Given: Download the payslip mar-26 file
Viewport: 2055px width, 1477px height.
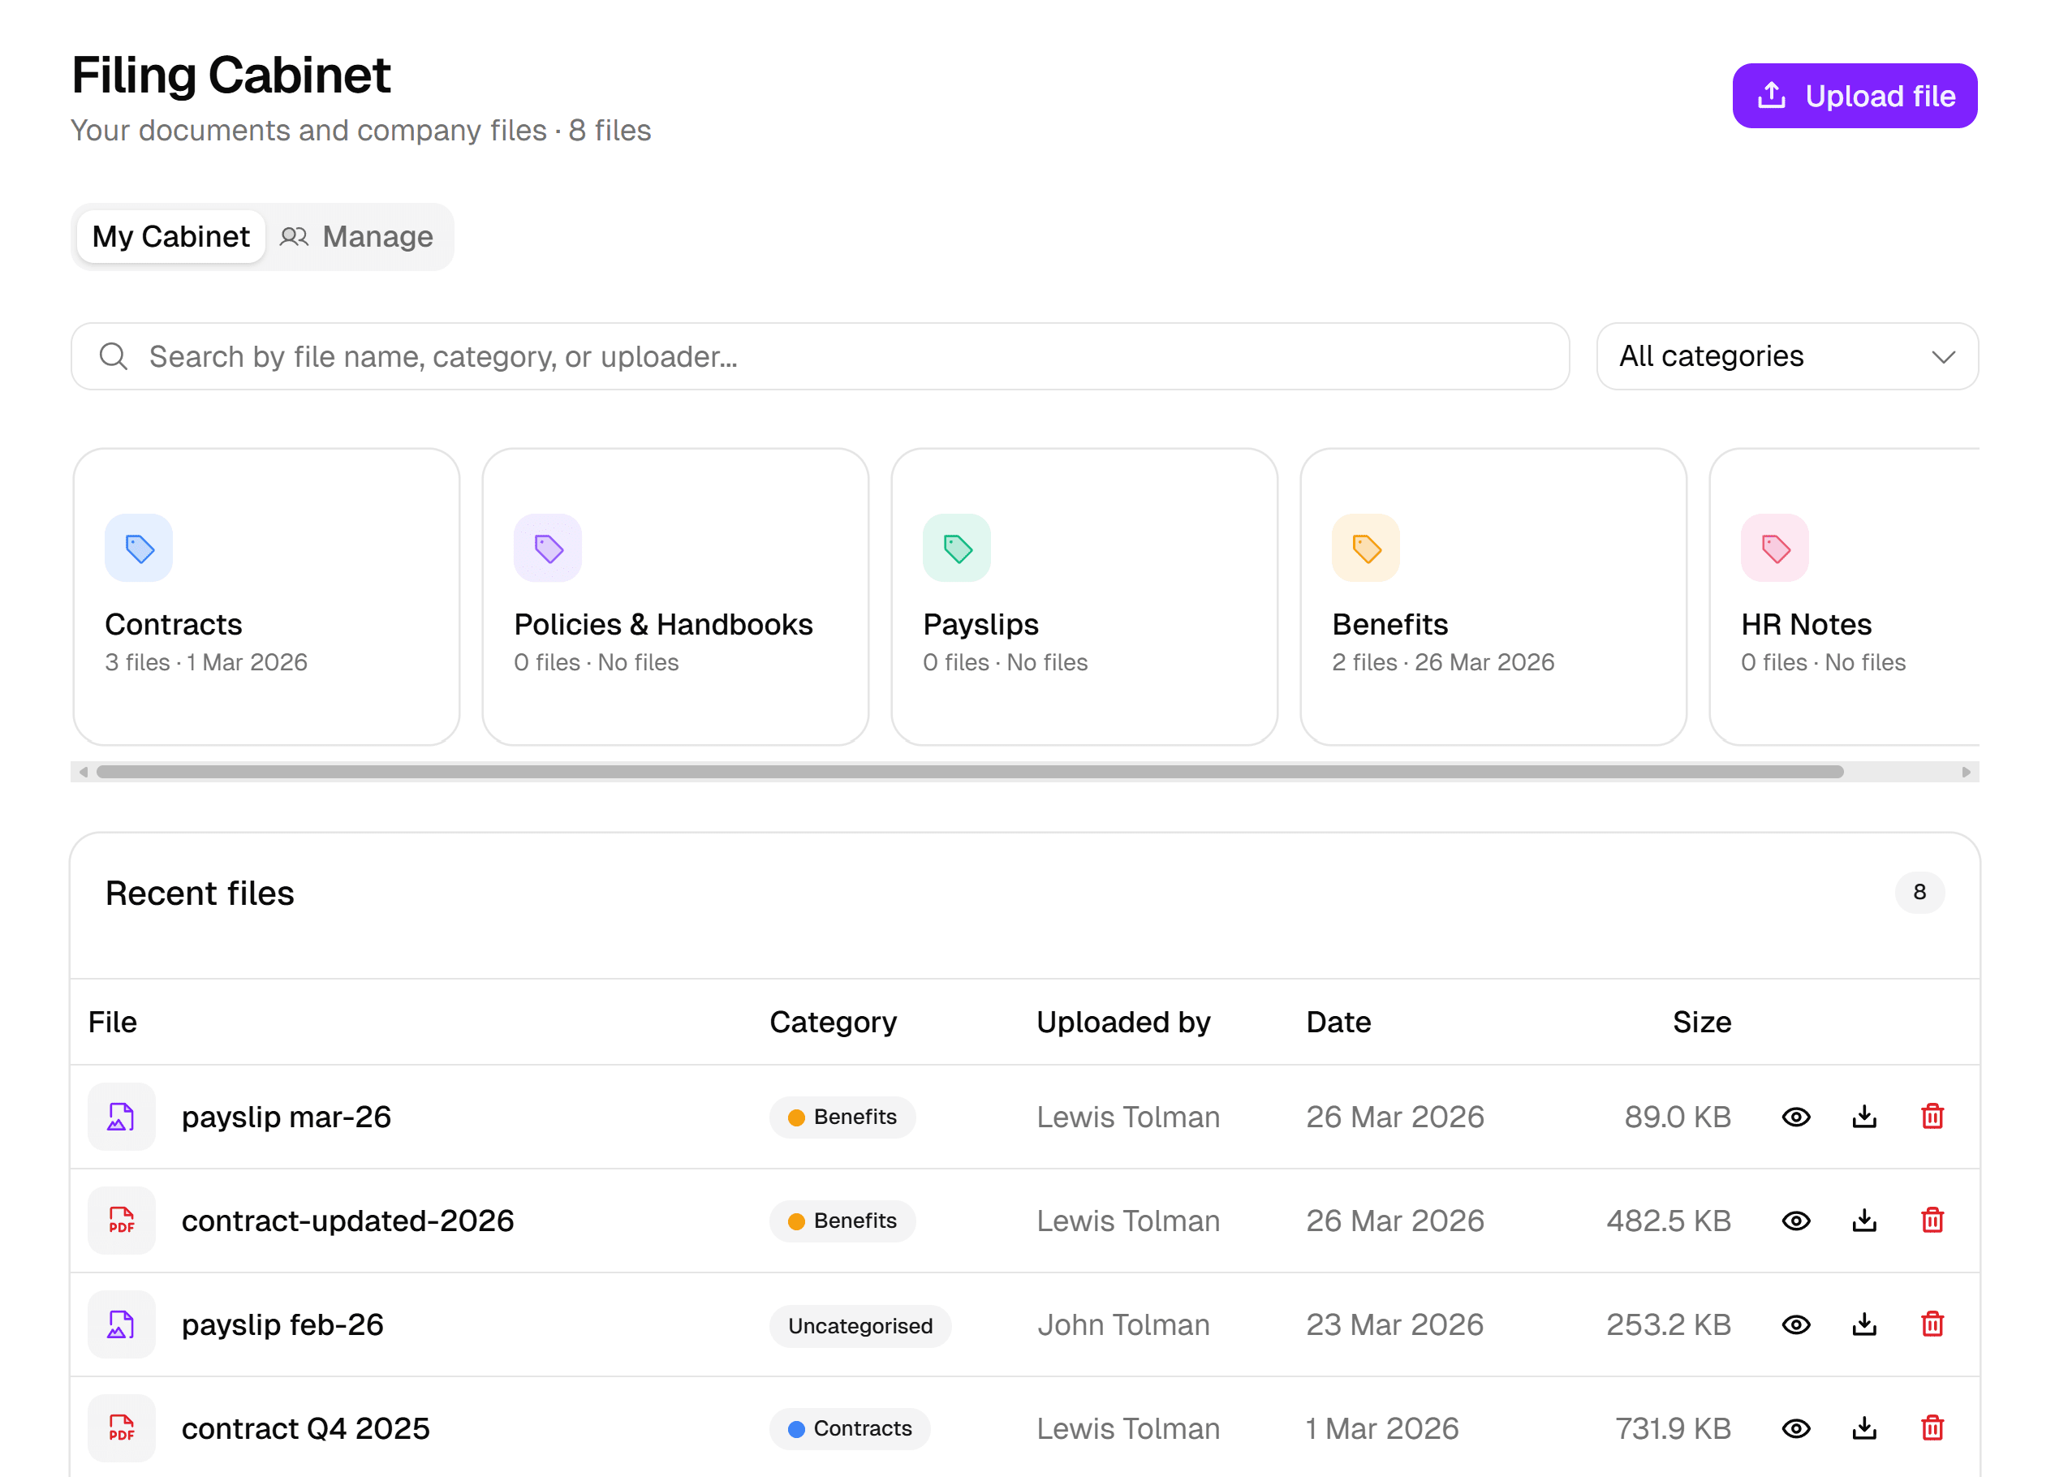Looking at the screenshot, I should (x=1863, y=1117).
